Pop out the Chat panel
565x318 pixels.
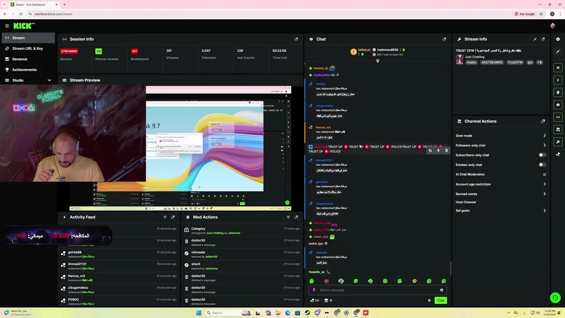tap(444, 39)
